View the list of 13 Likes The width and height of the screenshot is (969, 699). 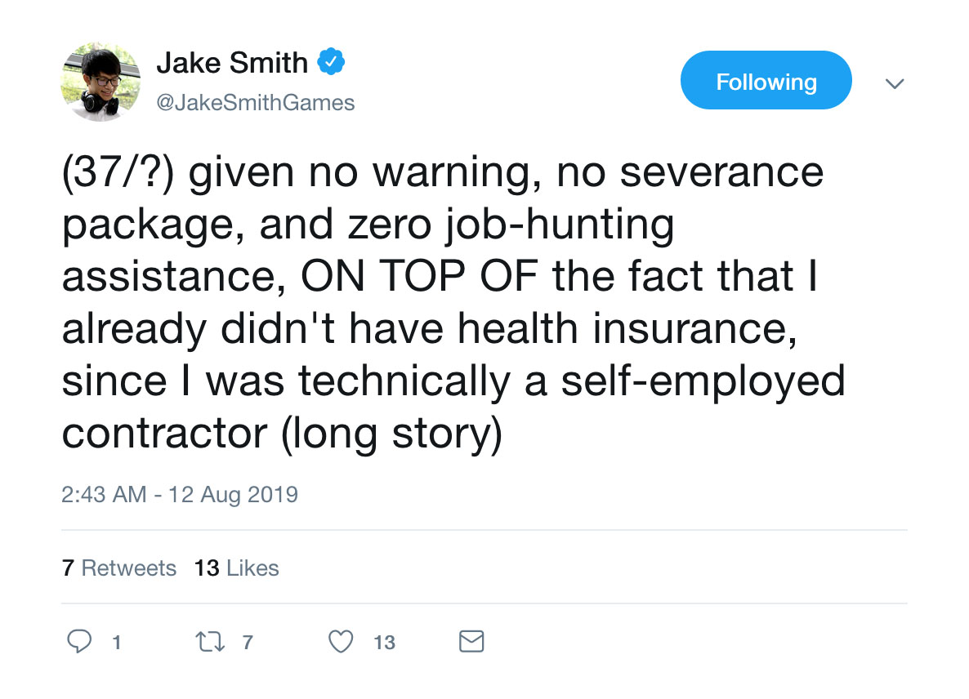(237, 568)
